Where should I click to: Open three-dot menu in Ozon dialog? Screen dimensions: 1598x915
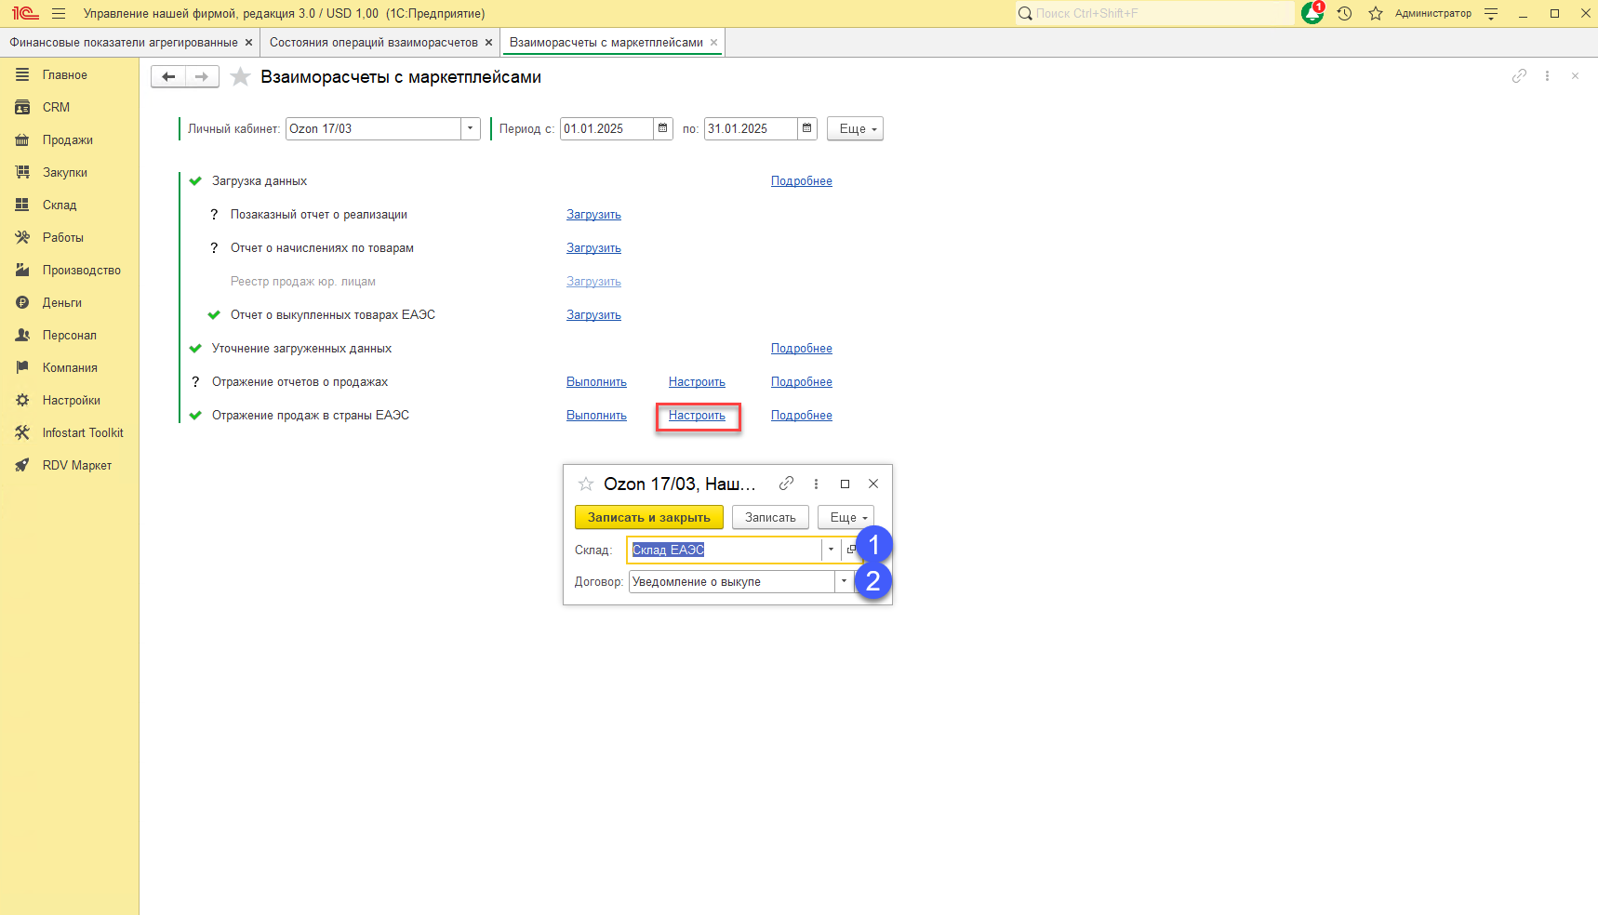pos(816,484)
